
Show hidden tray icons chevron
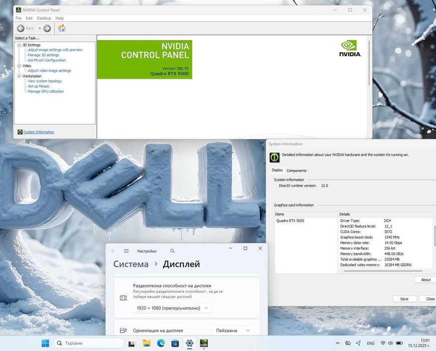pyautogui.click(x=338, y=343)
